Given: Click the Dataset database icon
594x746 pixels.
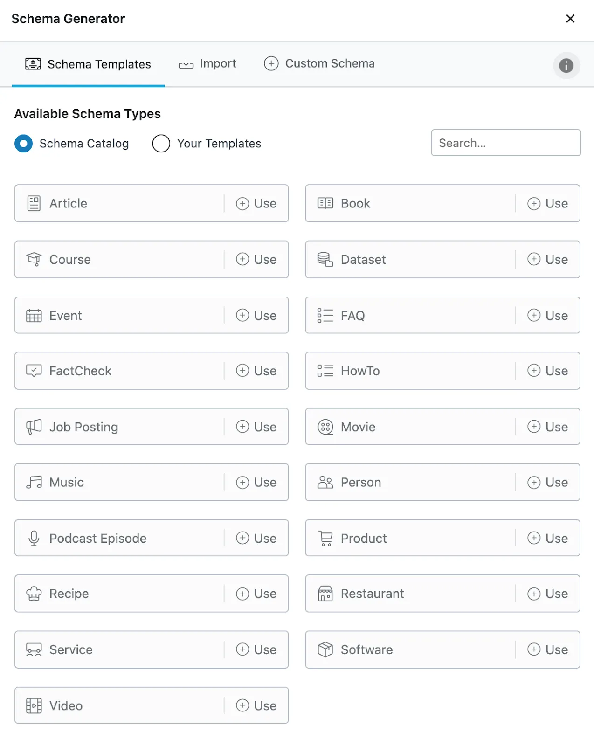Looking at the screenshot, I should [325, 259].
